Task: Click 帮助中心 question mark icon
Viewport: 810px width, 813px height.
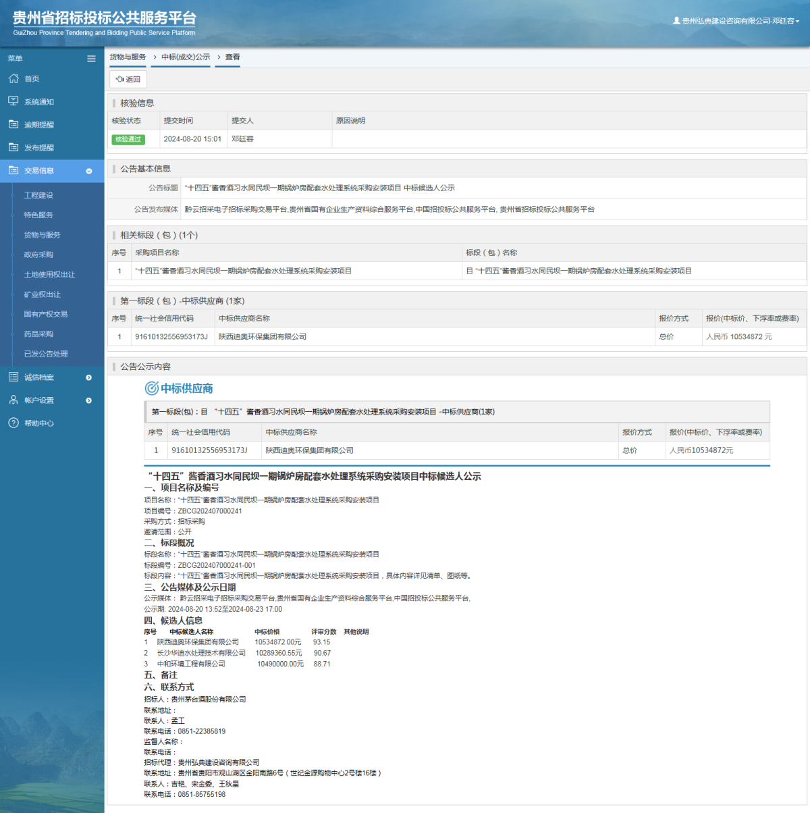Action: [x=13, y=423]
